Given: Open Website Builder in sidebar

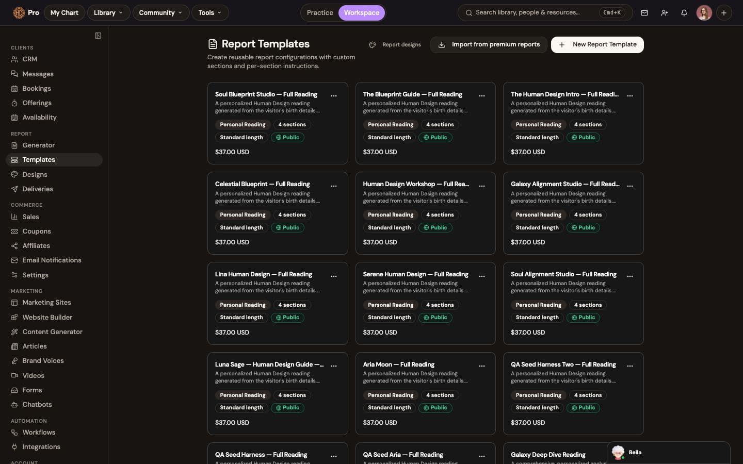Looking at the screenshot, I should 54,318.
